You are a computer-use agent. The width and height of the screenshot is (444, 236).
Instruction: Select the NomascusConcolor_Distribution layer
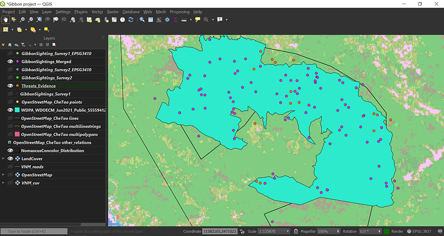[x=52, y=151]
